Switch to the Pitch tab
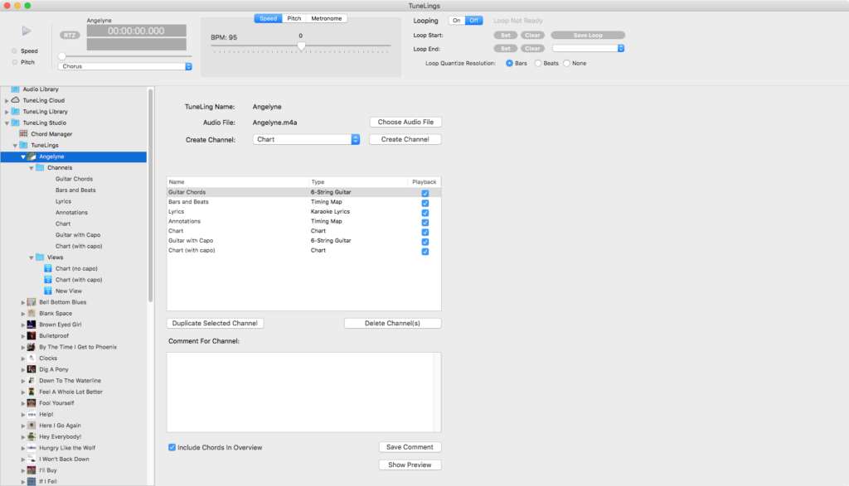849x486 pixels. point(294,18)
